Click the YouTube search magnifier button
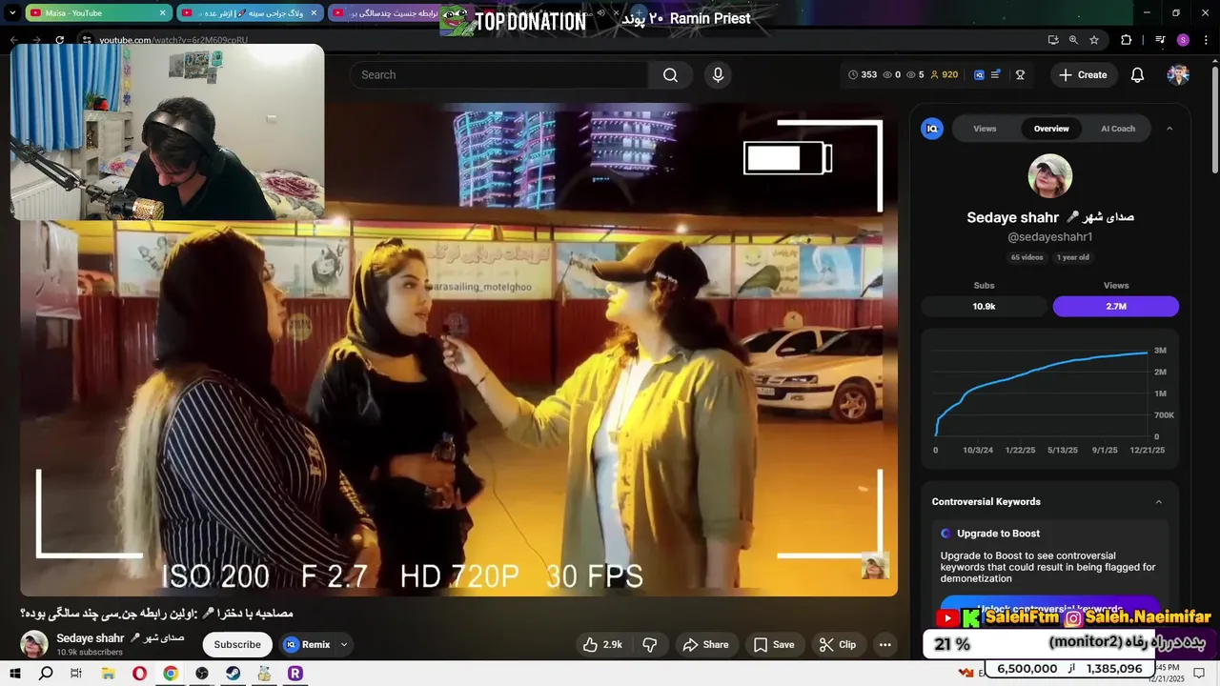Image resolution: width=1220 pixels, height=686 pixels. (670, 75)
